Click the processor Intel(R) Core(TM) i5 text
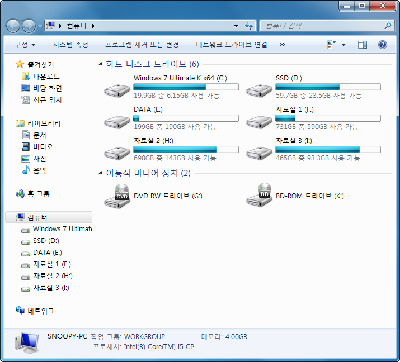400x362 pixels. tap(162, 347)
